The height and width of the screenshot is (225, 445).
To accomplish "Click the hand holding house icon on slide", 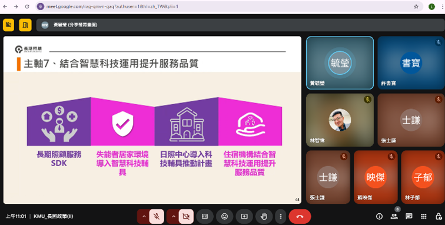I will [x=250, y=124].
